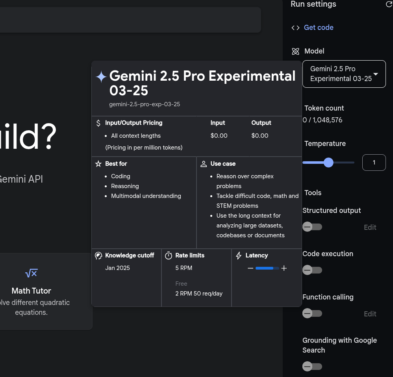
Task: Click Edit next to Function calling
Action: point(370,314)
